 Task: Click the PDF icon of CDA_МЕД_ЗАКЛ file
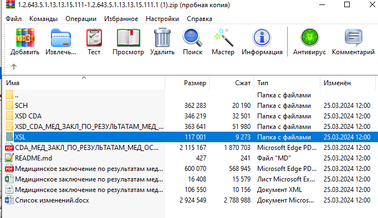coord(9,148)
